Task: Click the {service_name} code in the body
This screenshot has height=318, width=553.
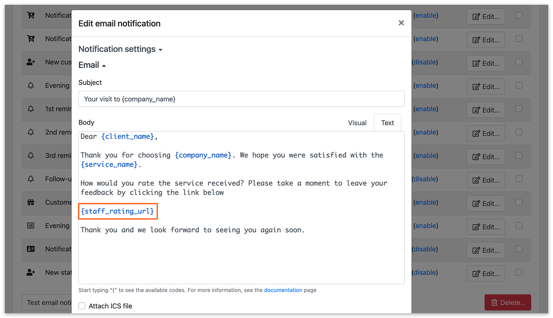Action: point(109,164)
